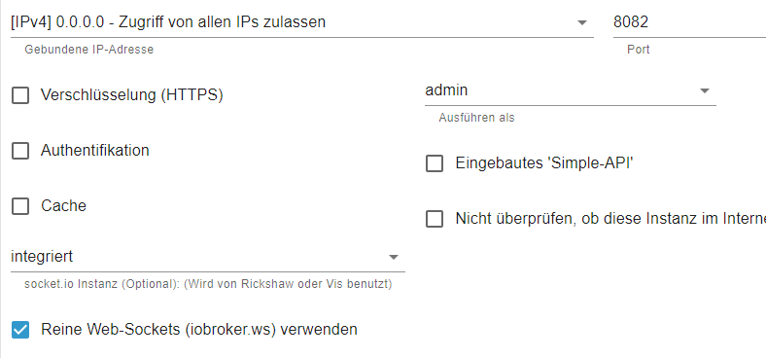
Task: Click the 'Gebundene IP-Adresse' helper caption
Action: tap(88, 50)
